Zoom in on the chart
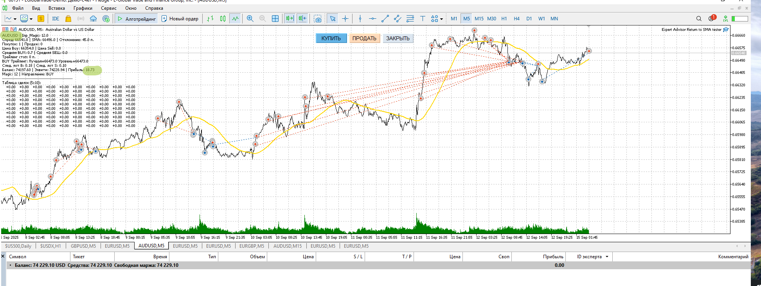The image size is (761, 286). click(x=250, y=19)
